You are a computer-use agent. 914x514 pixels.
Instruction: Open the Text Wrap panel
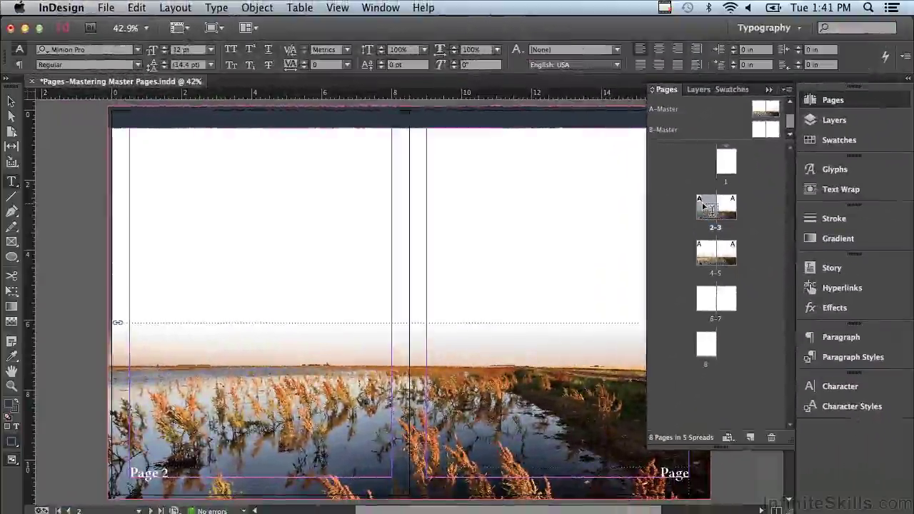point(840,189)
